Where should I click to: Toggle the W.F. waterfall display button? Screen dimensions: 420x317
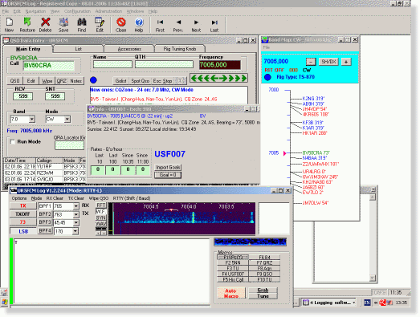[x=101, y=212]
